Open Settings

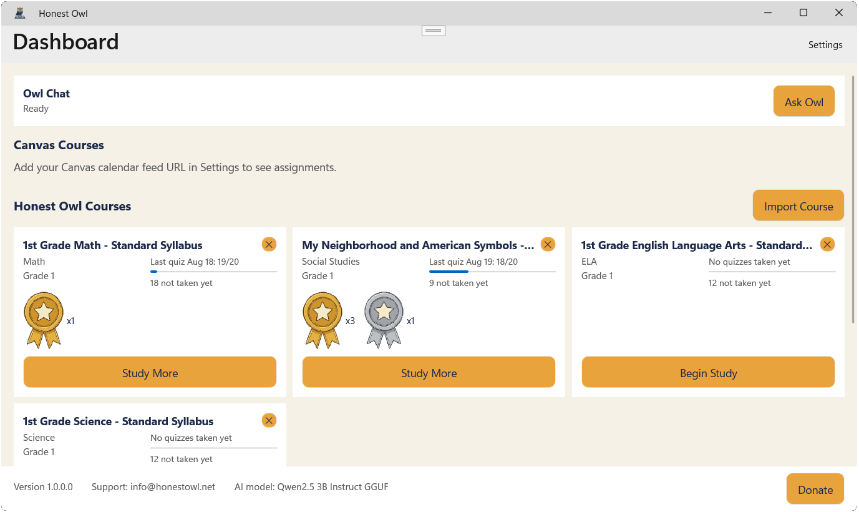(825, 45)
